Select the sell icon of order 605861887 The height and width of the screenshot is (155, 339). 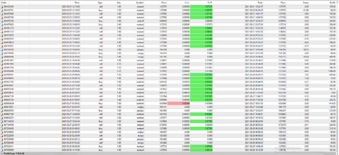click(x=2, y=60)
